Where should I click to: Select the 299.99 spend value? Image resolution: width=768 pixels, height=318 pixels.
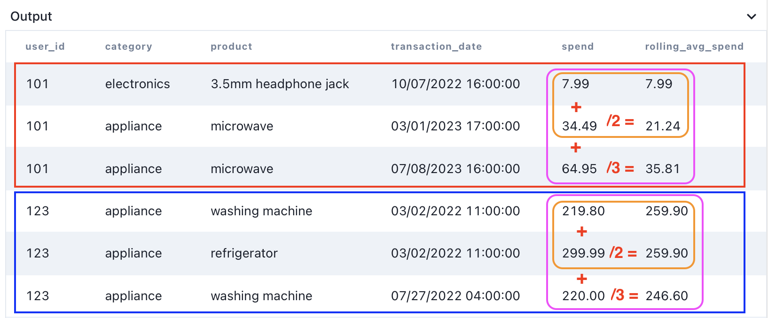click(583, 253)
